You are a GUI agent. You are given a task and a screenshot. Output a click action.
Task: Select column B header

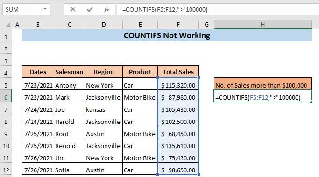(38, 25)
